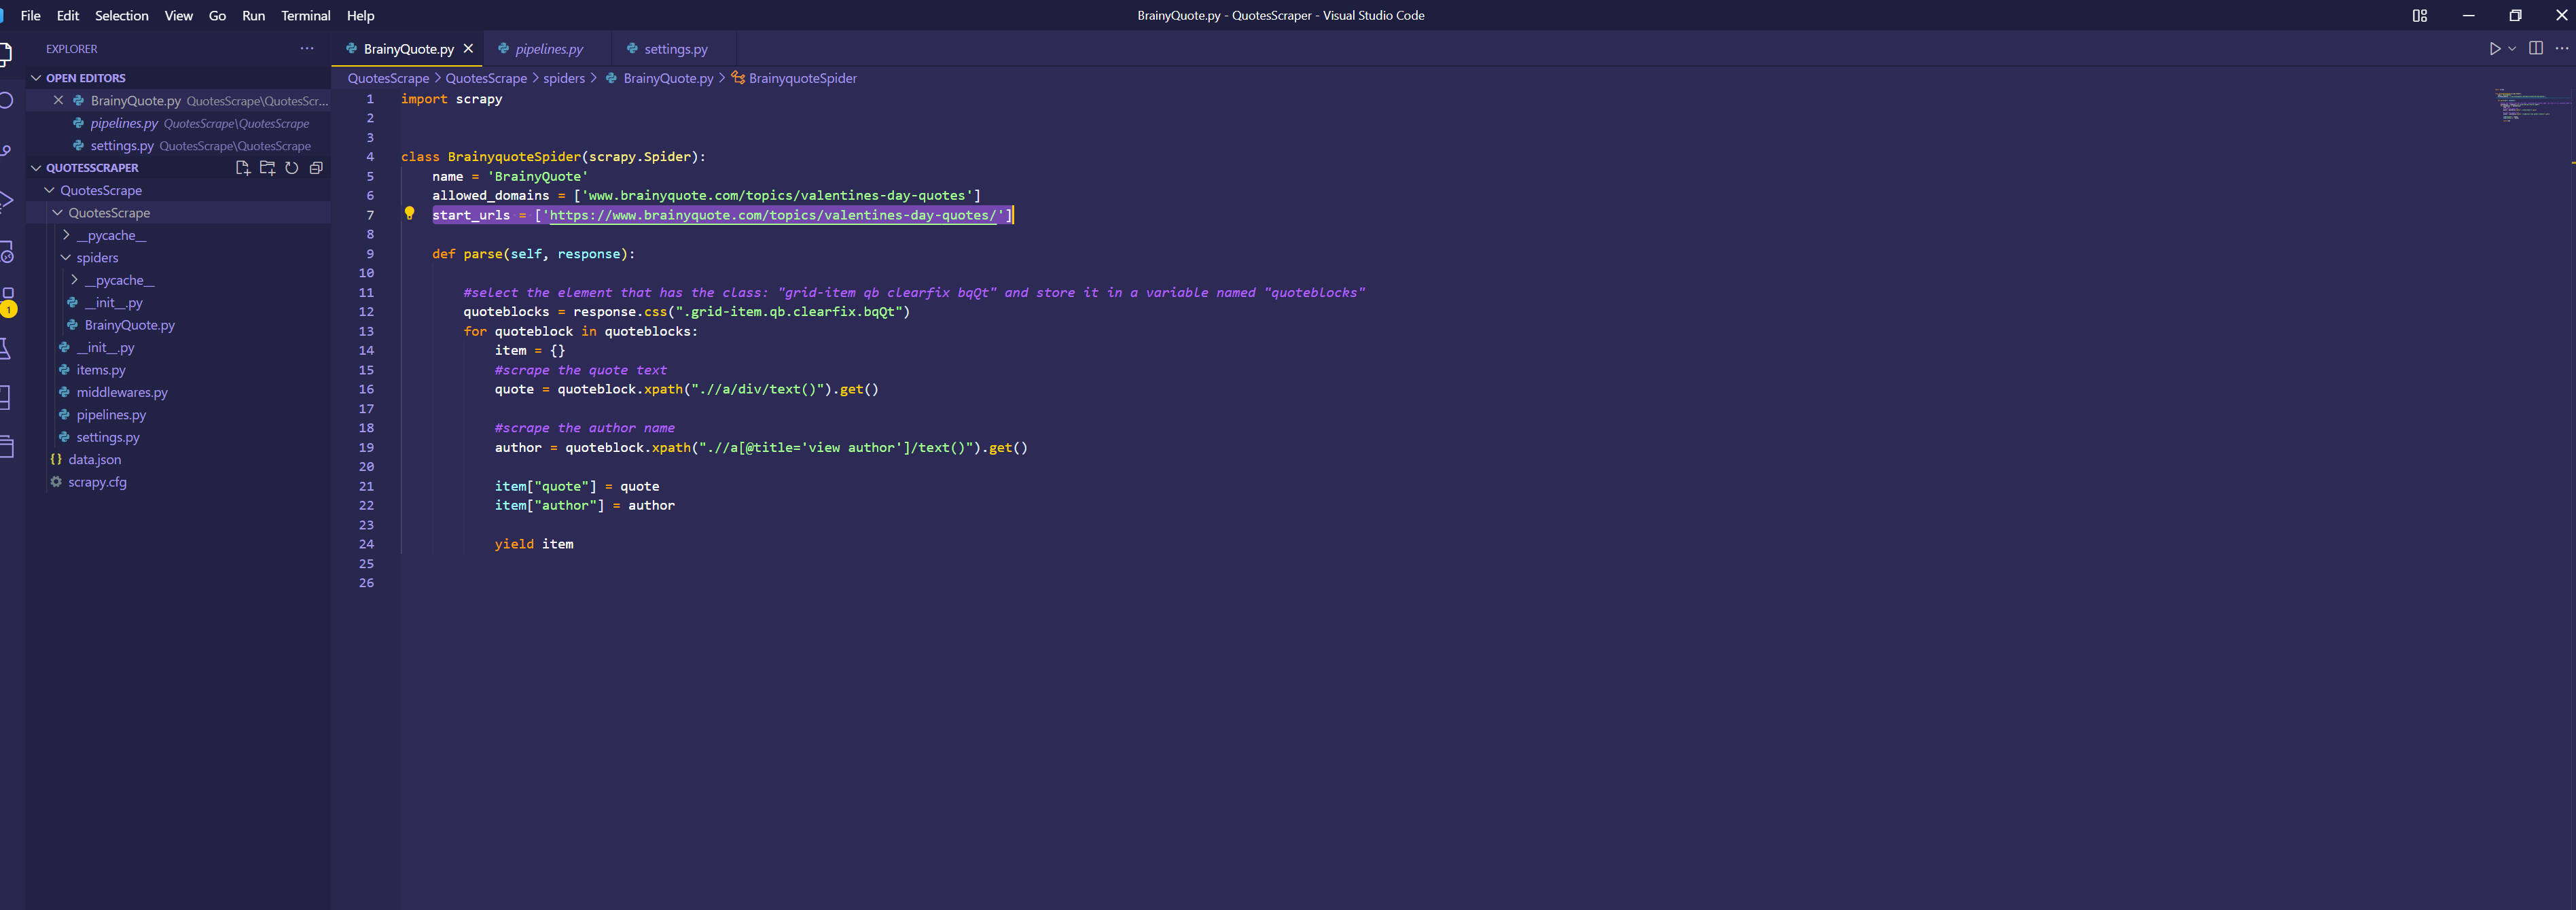Viewport: 2576px width, 910px height.
Task: Click the New Folder icon in explorer header
Action: click(267, 168)
